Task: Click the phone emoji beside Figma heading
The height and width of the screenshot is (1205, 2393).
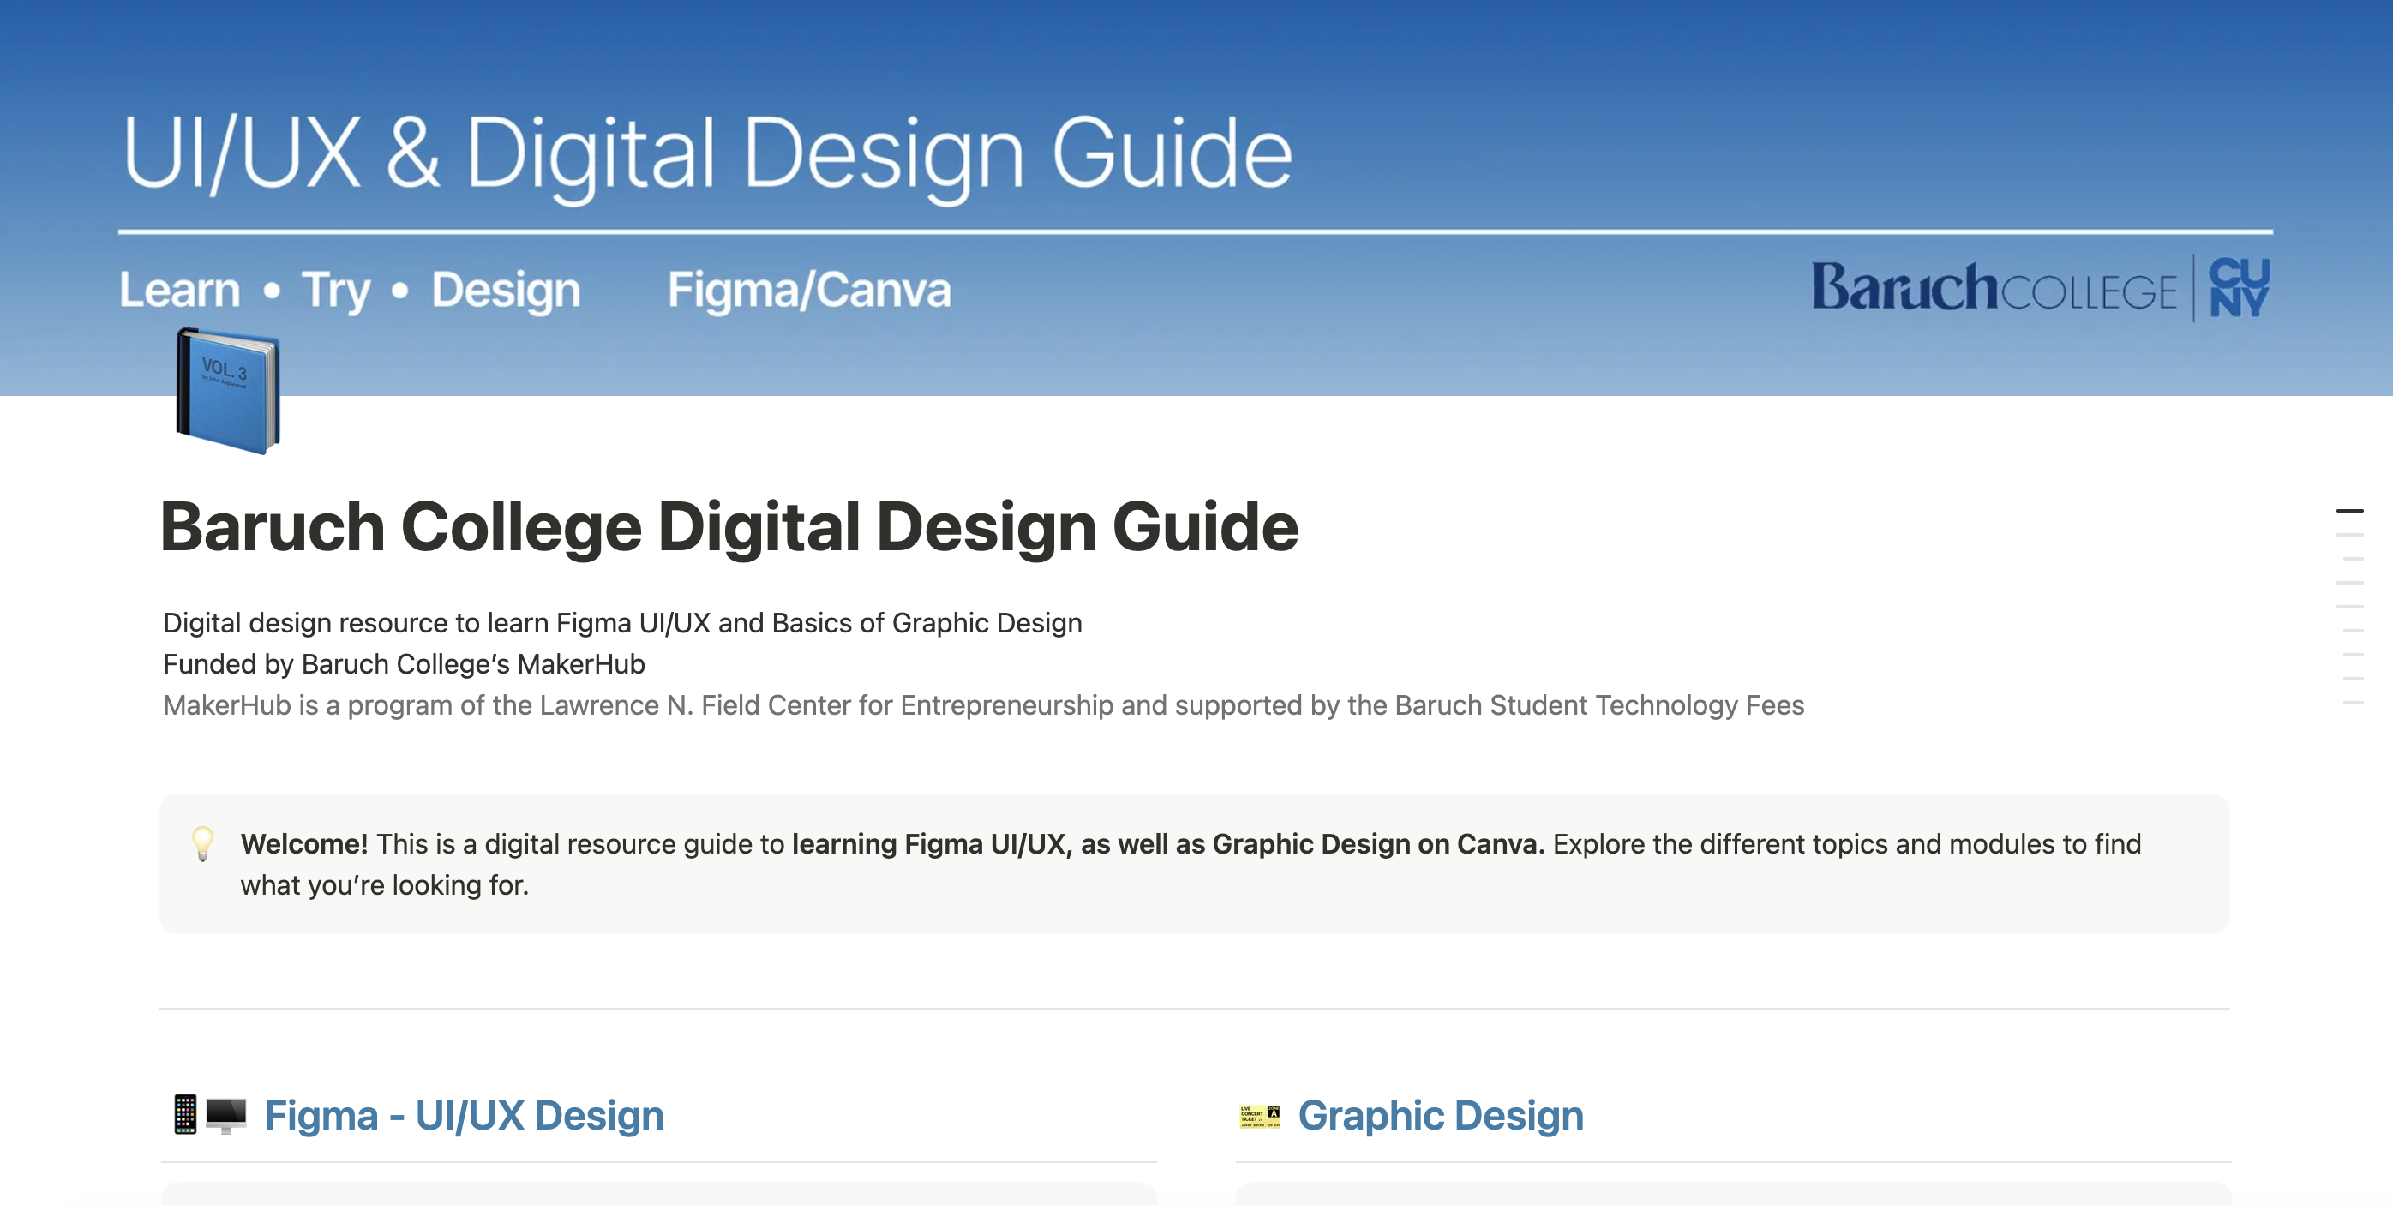Action: 185,1114
